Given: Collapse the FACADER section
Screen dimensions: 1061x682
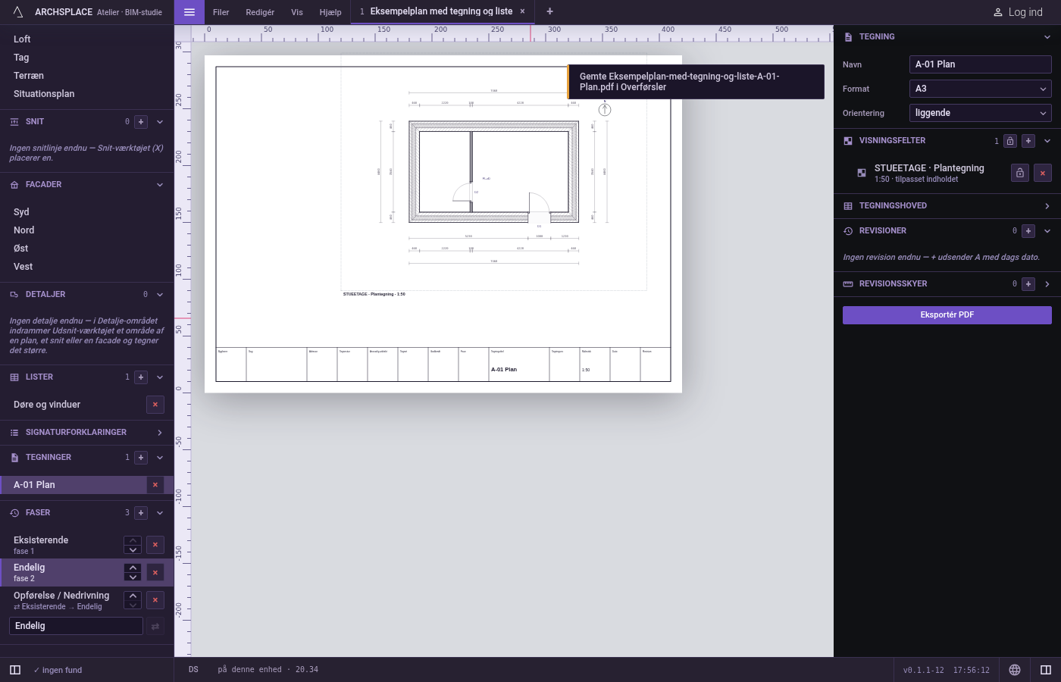Looking at the screenshot, I should click(x=160, y=185).
